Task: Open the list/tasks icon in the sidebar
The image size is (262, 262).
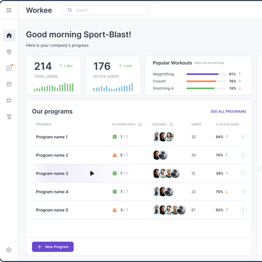Action: (9, 101)
